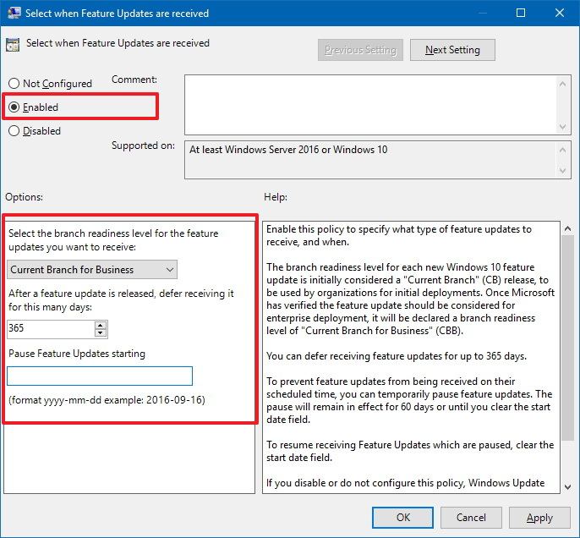Image resolution: width=580 pixels, height=538 pixels.
Task: Click the policy setting icon beside the heading
Action: 14,44
